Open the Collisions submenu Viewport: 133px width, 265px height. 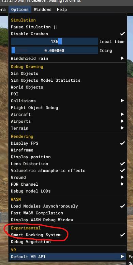[x=68, y=101]
